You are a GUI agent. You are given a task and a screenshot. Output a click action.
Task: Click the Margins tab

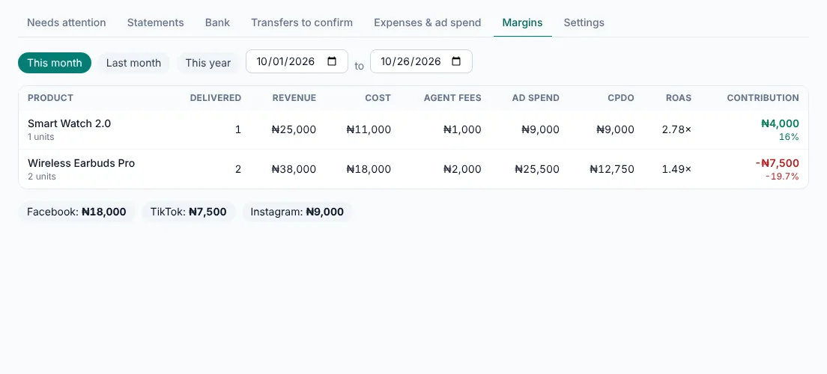point(522,22)
